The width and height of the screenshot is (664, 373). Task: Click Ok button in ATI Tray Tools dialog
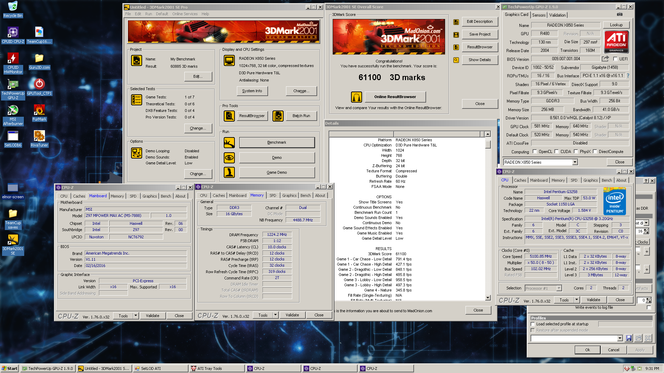pos(588,350)
